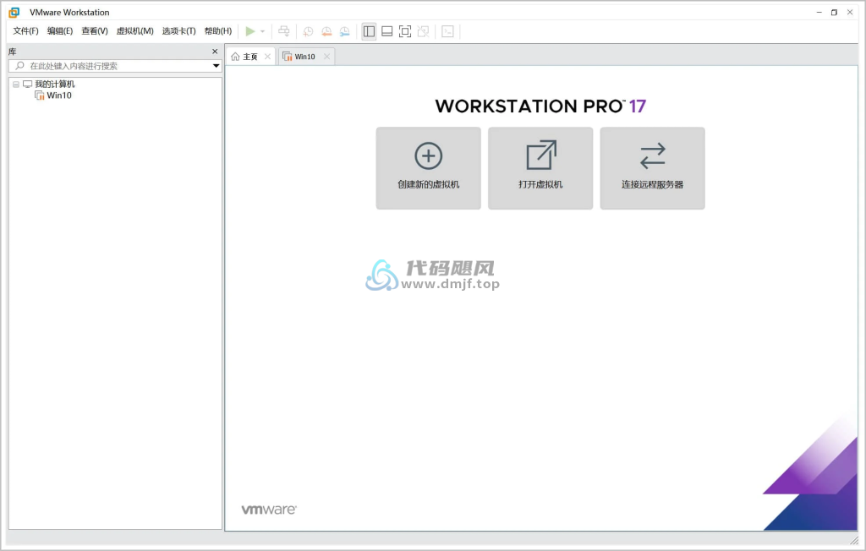Viewport: 866px width, 551px height.
Task: Open the 选项卡(T) menu
Action: point(179,31)
